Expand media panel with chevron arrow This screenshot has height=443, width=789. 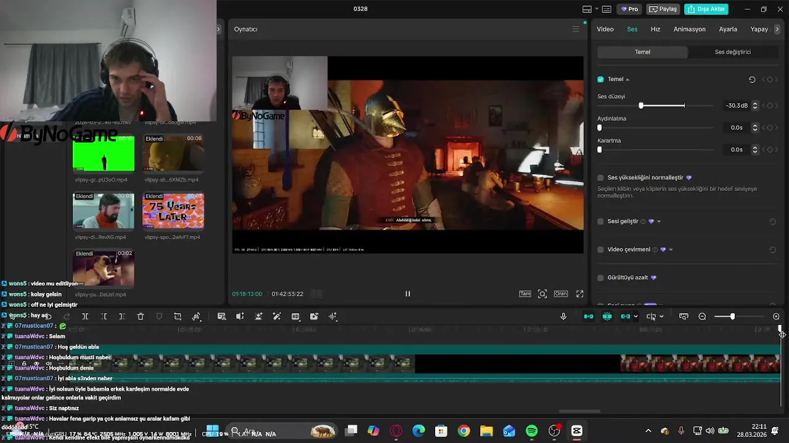pyautogui.click(x=218, y=29)
